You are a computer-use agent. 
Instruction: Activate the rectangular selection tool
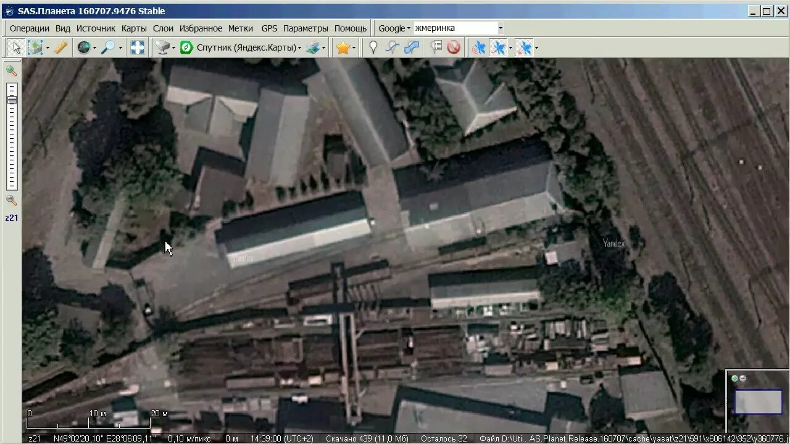point(35,47)
